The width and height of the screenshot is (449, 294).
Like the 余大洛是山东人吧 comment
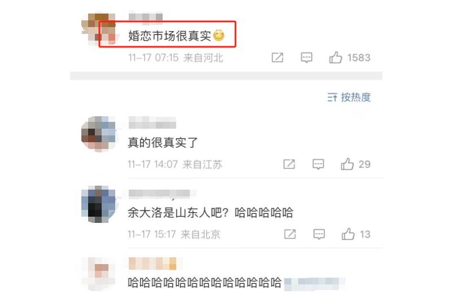click(348, 234)
